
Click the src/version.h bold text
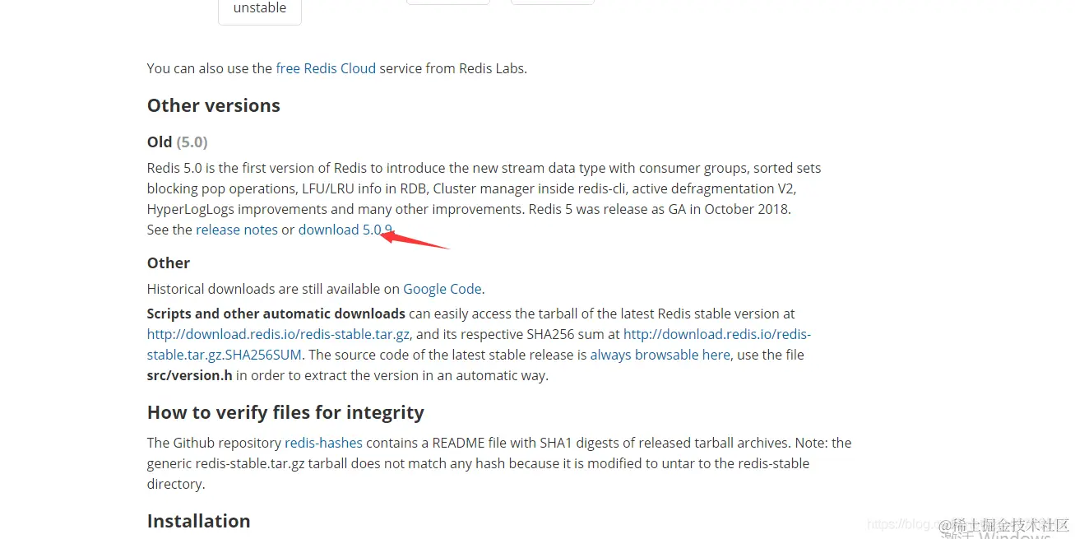[189, 375]
